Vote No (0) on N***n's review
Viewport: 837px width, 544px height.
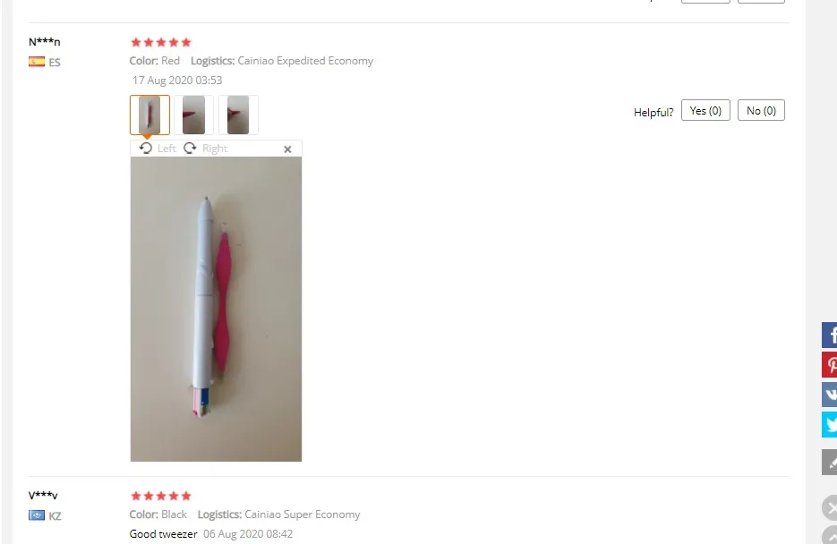point(761,110)
